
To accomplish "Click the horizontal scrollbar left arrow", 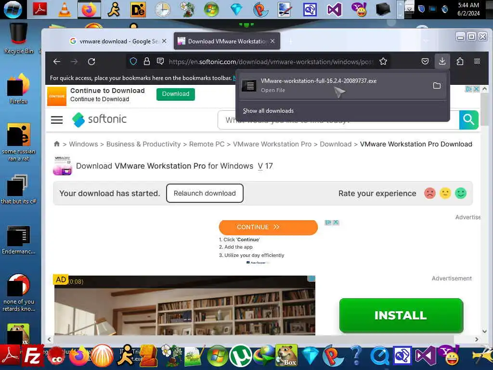I will point(49,340).
